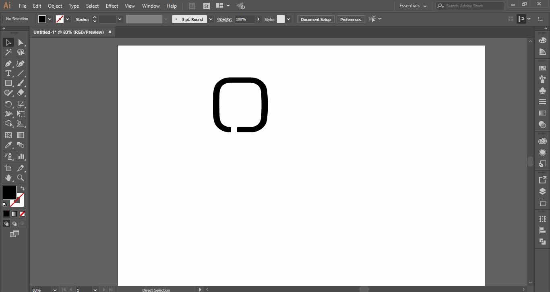Set paint mode to Gradient
Screen dimensions: 550x292
tap(14, 214)
